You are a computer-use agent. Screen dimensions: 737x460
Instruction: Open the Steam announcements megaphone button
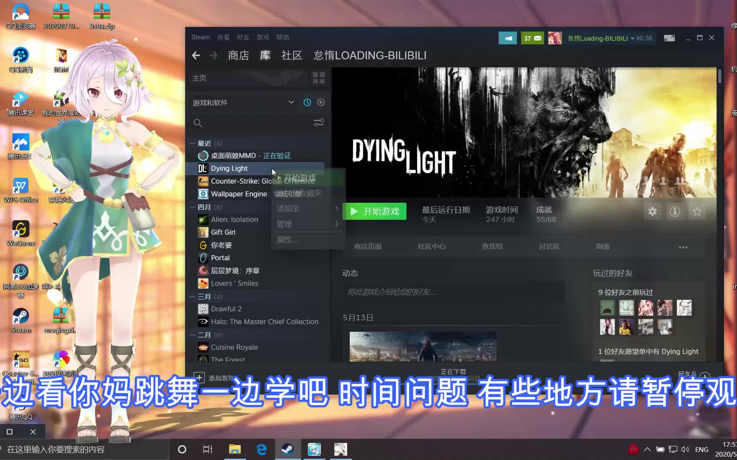click(508, 38)
